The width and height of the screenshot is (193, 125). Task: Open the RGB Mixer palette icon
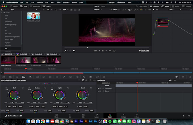tap(30, 77)
